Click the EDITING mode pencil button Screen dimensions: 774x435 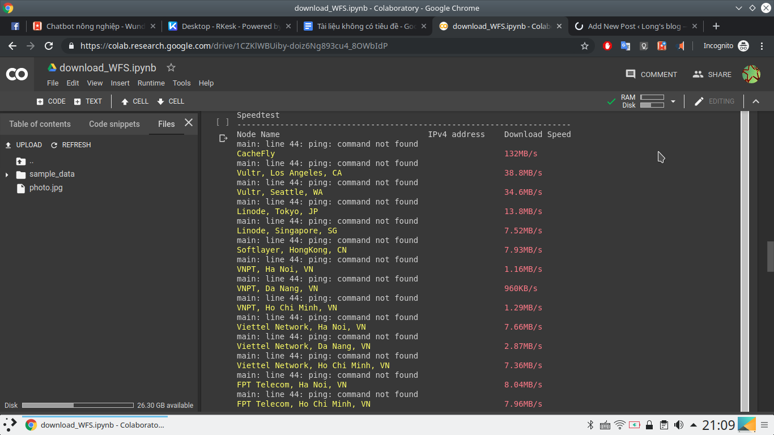point(714,101)
